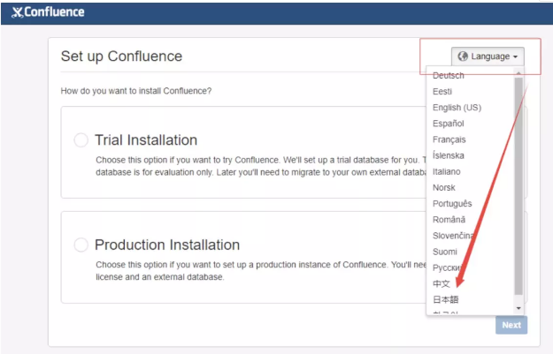Click the language list scrollbar down arrow
The image size is (553, 354).
519,307
